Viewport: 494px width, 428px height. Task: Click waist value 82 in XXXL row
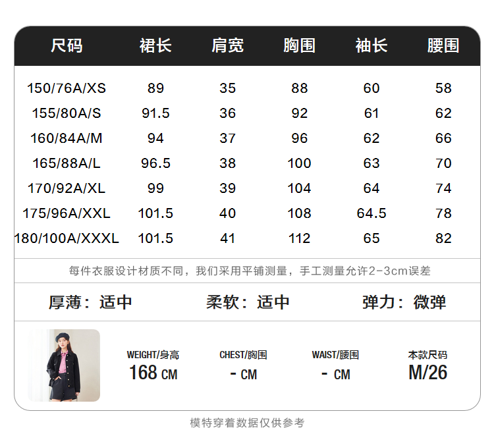[443, 238]
